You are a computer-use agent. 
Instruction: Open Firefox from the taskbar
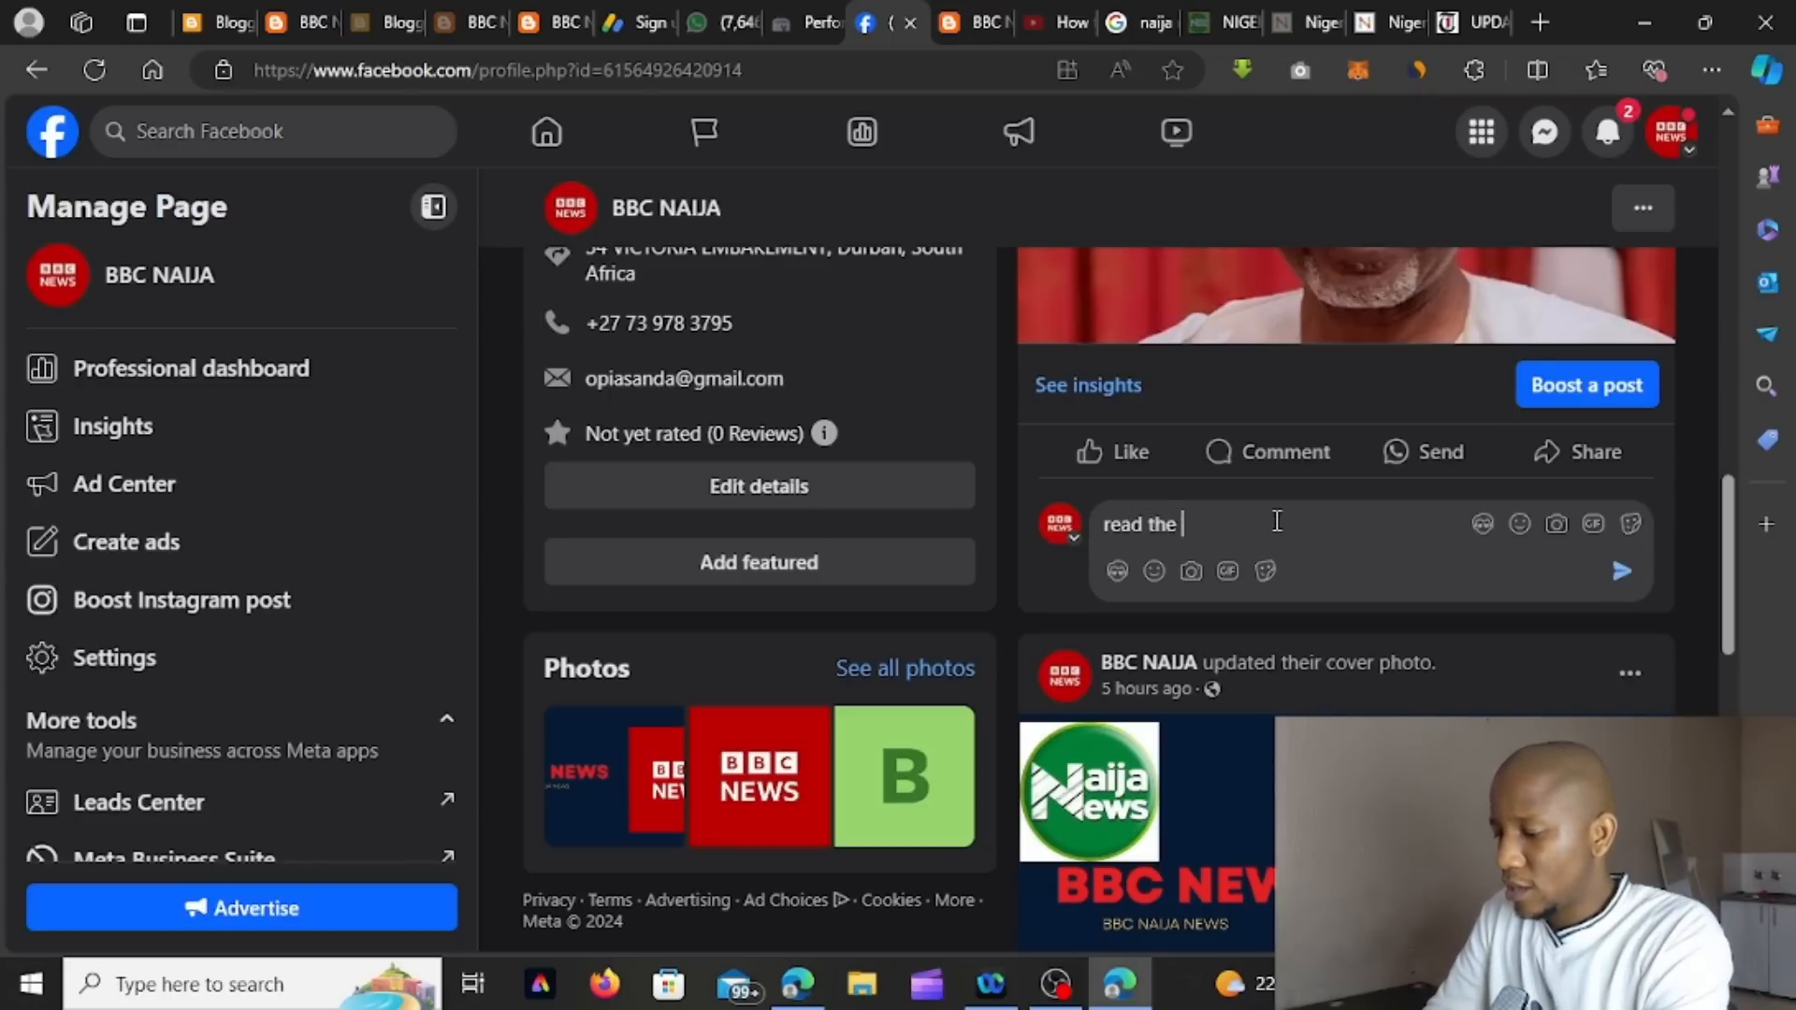point(604,984)
